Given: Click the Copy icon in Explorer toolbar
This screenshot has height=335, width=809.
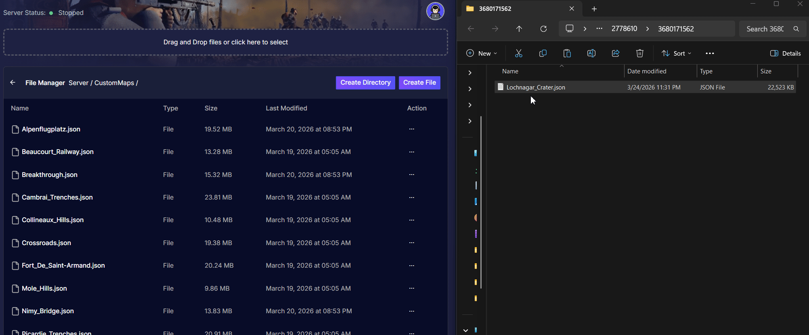Looking at the screenshot, I should click(543, 53).
